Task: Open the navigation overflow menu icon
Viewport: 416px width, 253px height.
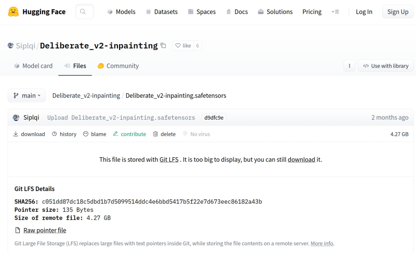Action: click(335, 11)
